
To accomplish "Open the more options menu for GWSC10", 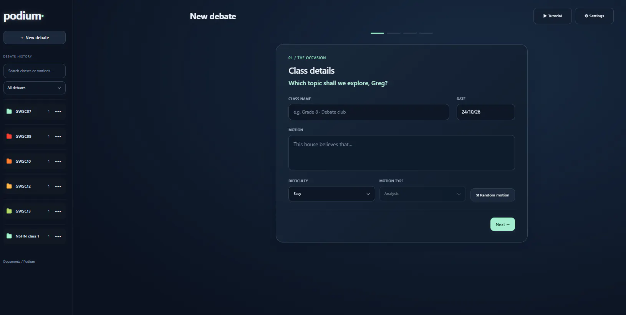I will tap(58, 162).
